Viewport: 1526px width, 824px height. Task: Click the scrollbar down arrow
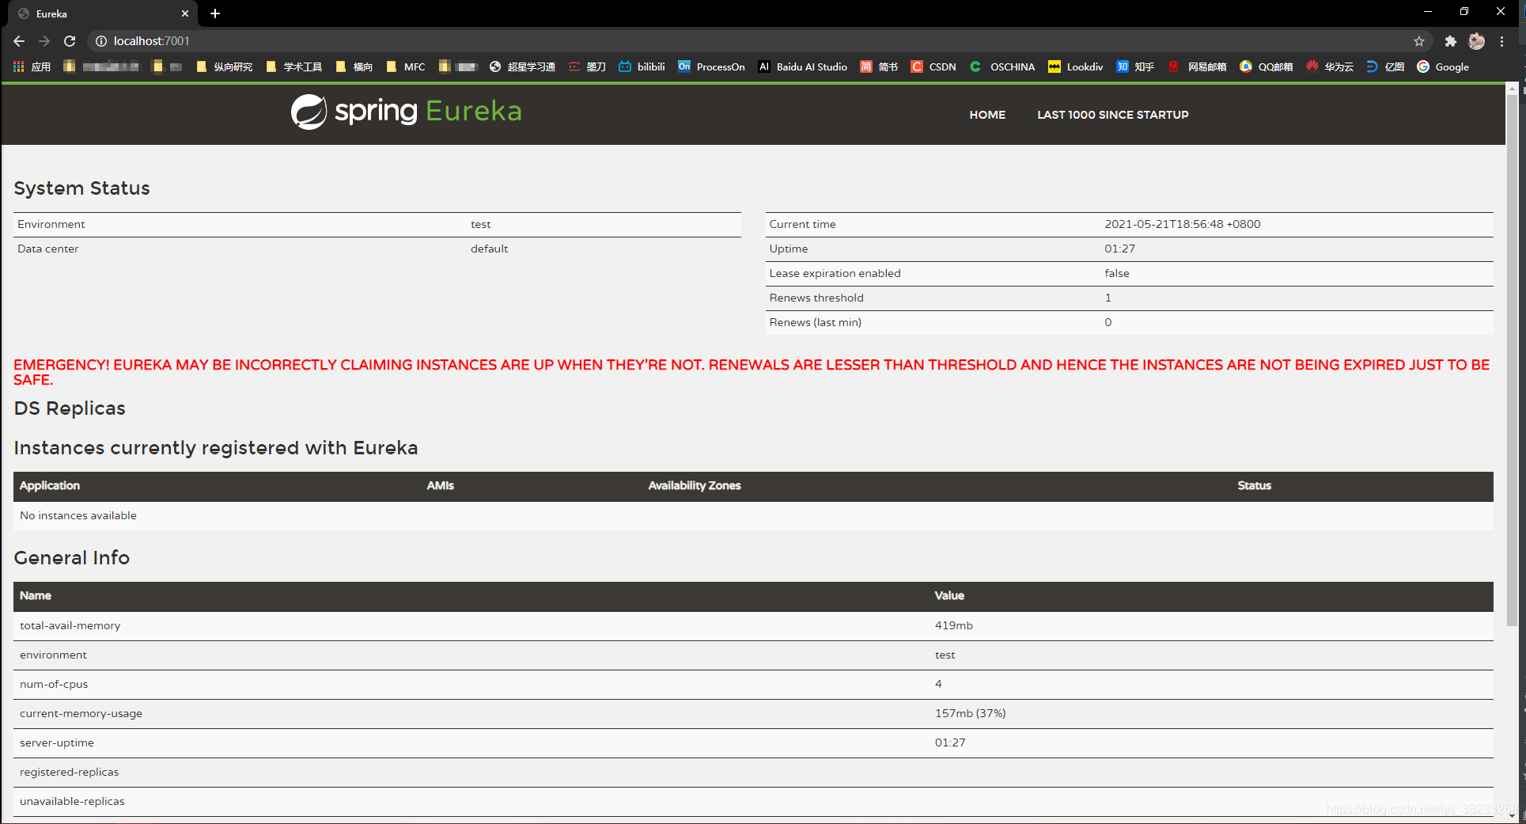coord(1512,815)
